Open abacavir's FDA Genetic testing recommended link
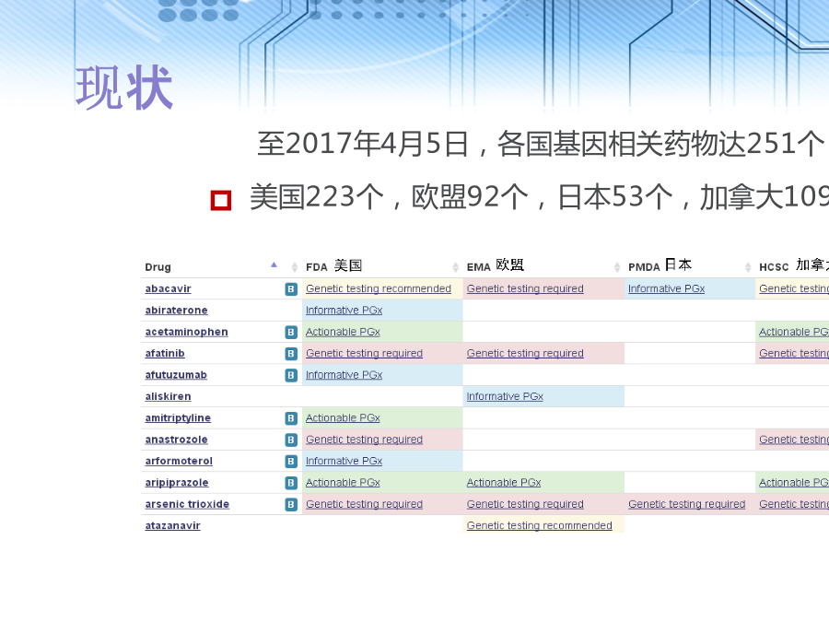 [379, 288]
